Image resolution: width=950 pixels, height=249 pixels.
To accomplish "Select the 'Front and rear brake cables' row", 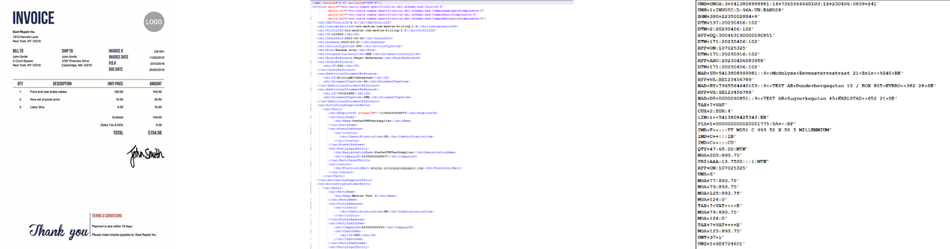I will [x=48, y=92].
